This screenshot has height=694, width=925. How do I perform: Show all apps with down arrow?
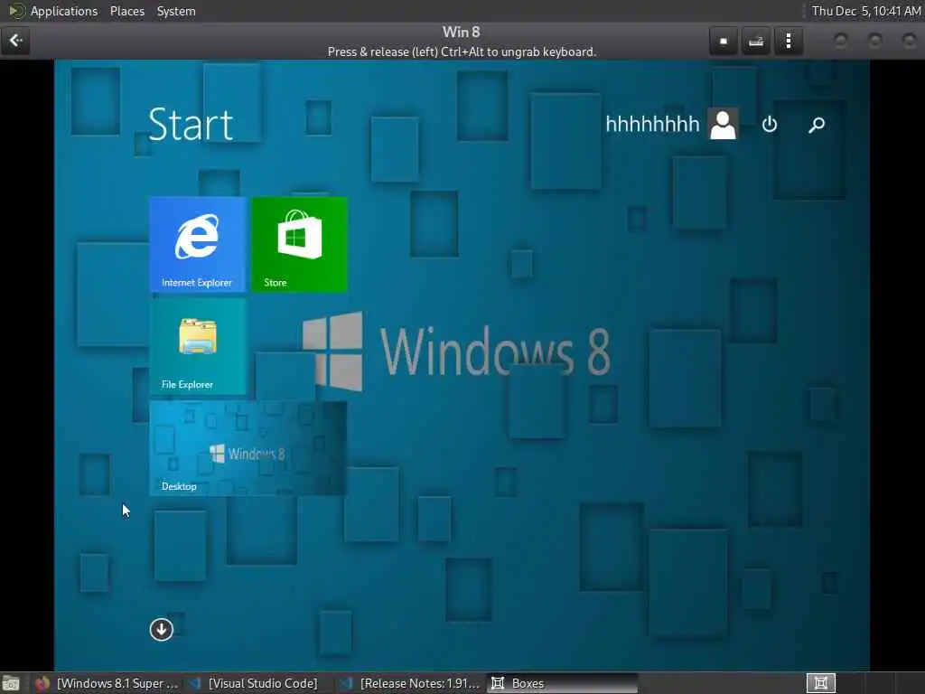(x=161, y=630)
